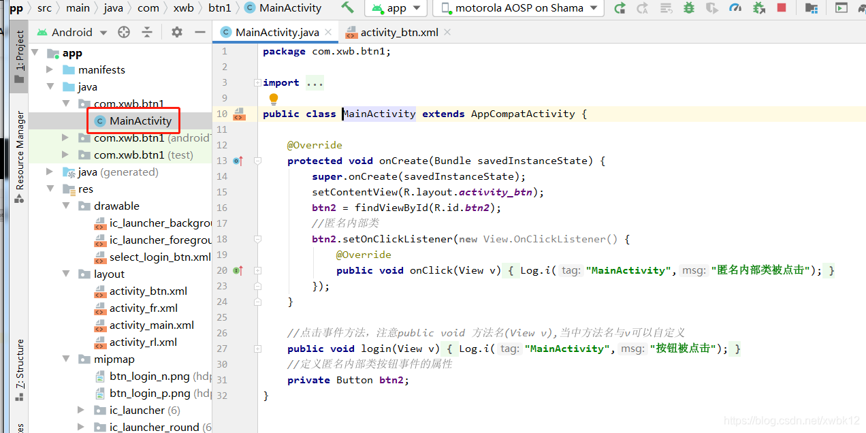This screenshot has width=866, height=433.
Task: Click the com breadcrumb in navigation bar
Action: click(148, 8)
